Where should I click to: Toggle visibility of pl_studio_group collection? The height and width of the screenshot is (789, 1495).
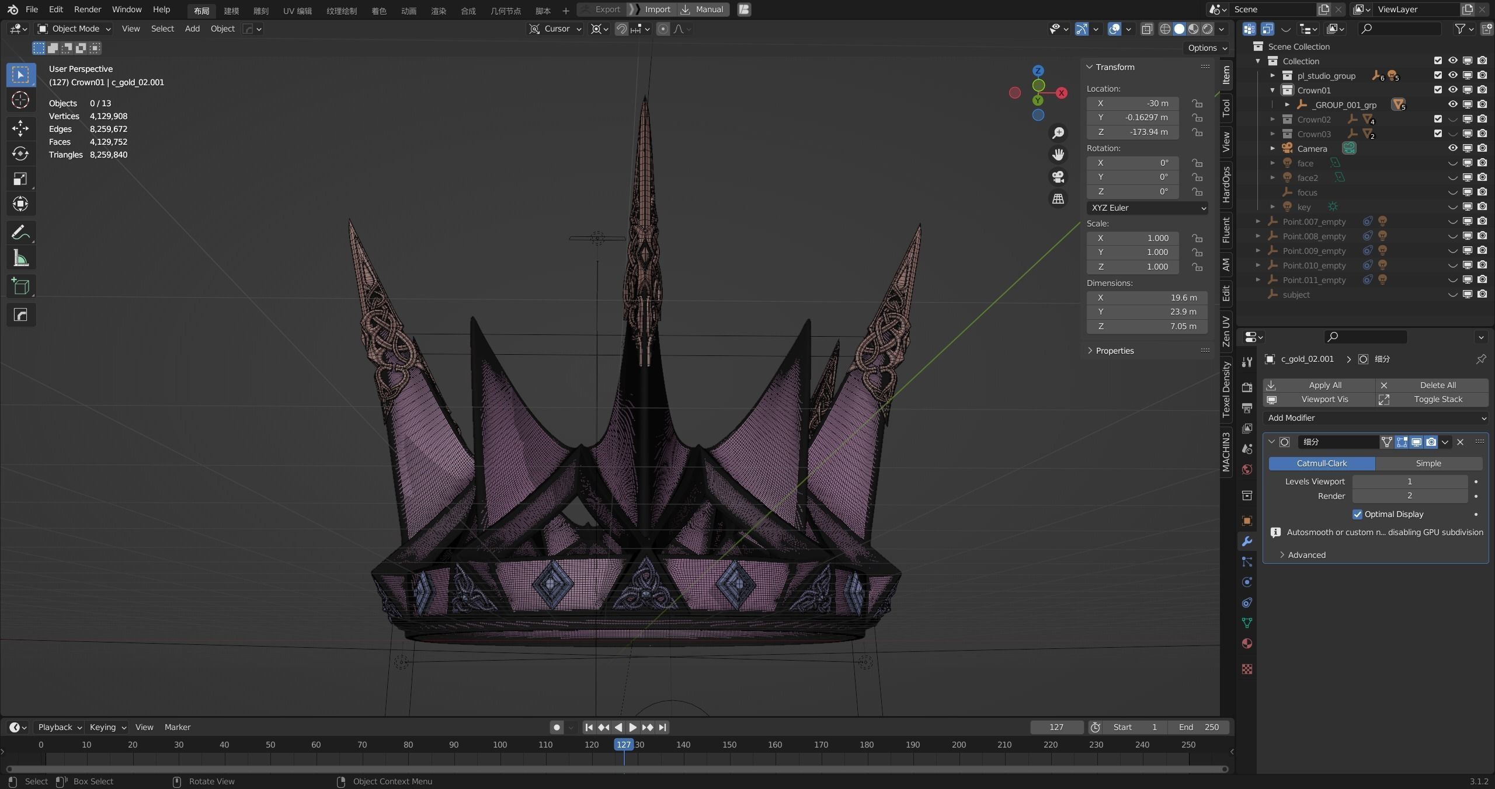coord(1452,75)
